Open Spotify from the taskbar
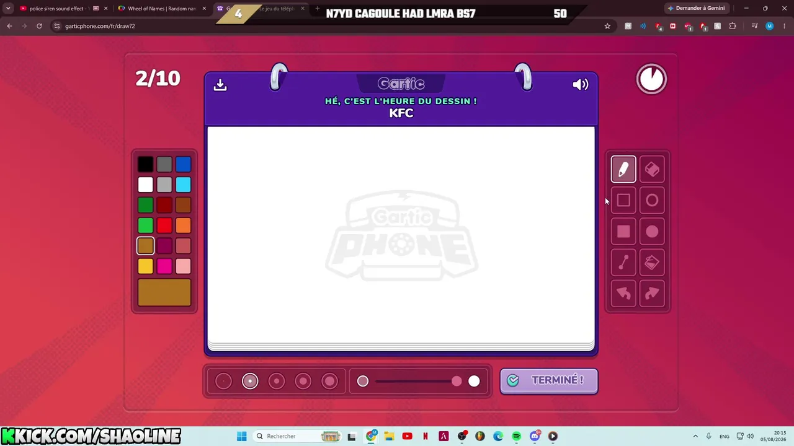This screenshot has width=794, height=446. [516, 436]
